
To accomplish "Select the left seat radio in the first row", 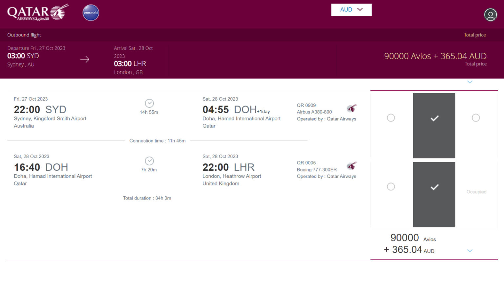I will pos(391,117).
